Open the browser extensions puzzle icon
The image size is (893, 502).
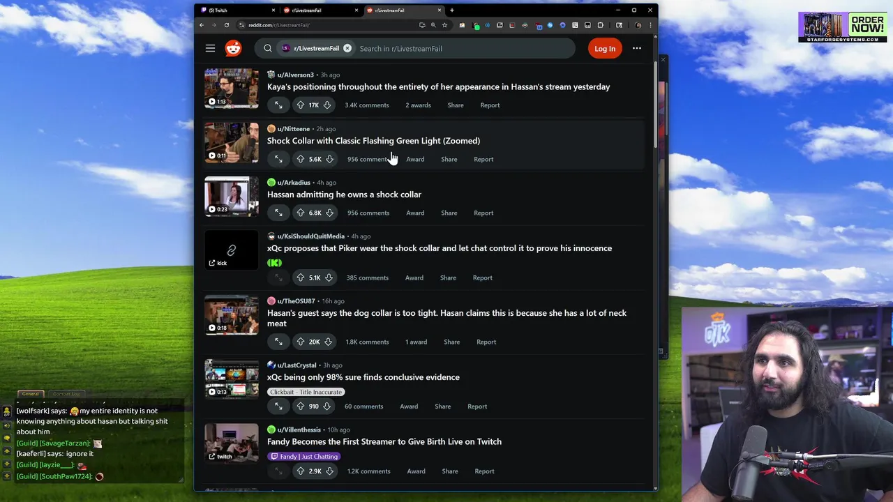coord(600,25)
